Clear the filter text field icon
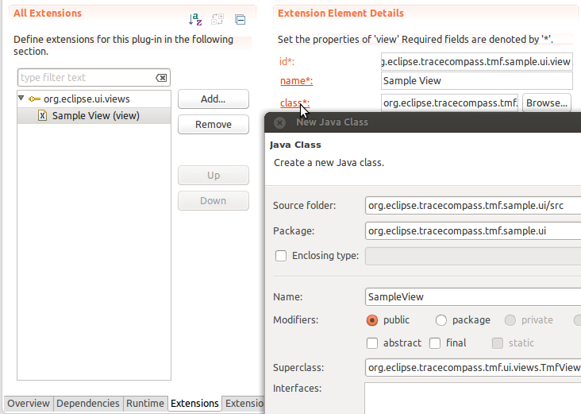The image size is (581, 414). click(x=161, y=78)
